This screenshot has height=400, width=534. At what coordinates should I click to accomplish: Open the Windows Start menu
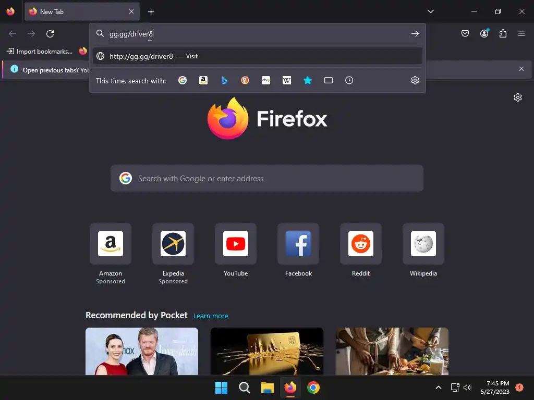(221, 387)
